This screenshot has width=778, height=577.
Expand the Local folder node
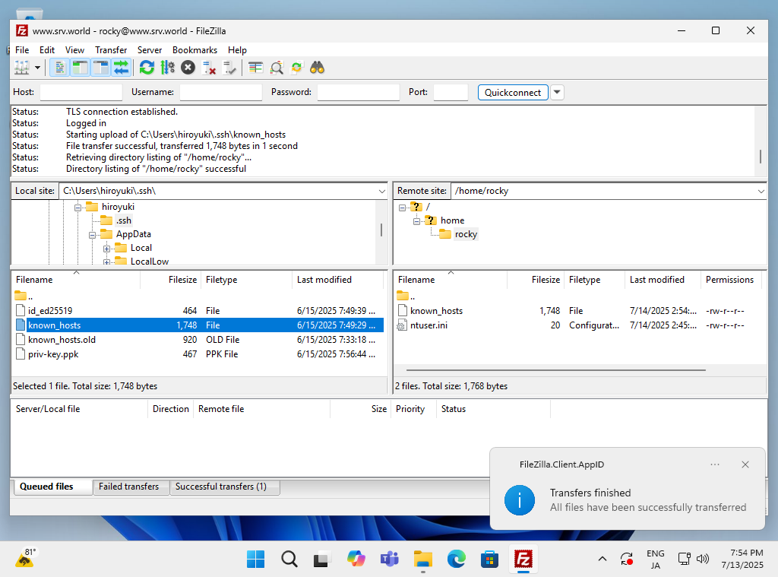point(106,249)
